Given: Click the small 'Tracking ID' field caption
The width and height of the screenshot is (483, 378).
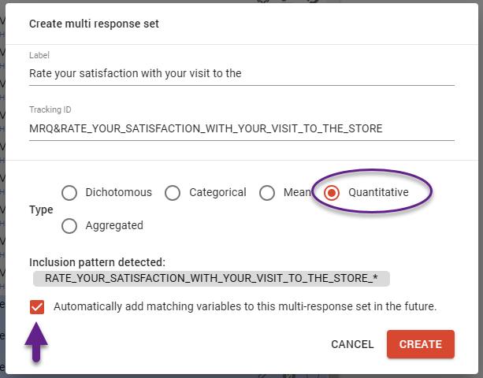Looking at the screenshot, I should tap(50, 110).
